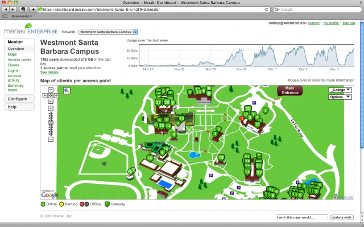Image resolution: width=364 pixels, height=227 pixels.
Task: Zoom out the map with minus button
Action: 51,139
